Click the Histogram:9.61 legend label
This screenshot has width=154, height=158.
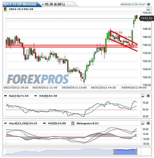(88, 123)
